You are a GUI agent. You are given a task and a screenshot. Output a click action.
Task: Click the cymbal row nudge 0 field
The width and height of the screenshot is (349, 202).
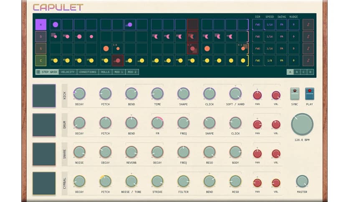(x=293, y=61)
